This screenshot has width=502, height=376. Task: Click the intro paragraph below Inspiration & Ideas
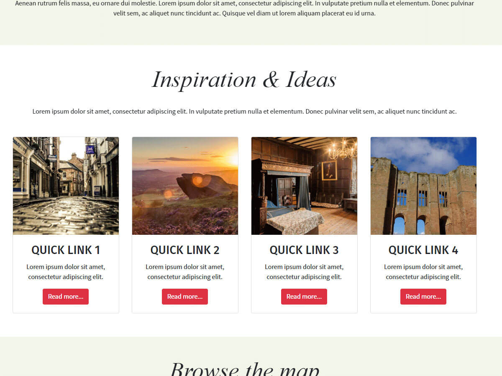[245, 112]
